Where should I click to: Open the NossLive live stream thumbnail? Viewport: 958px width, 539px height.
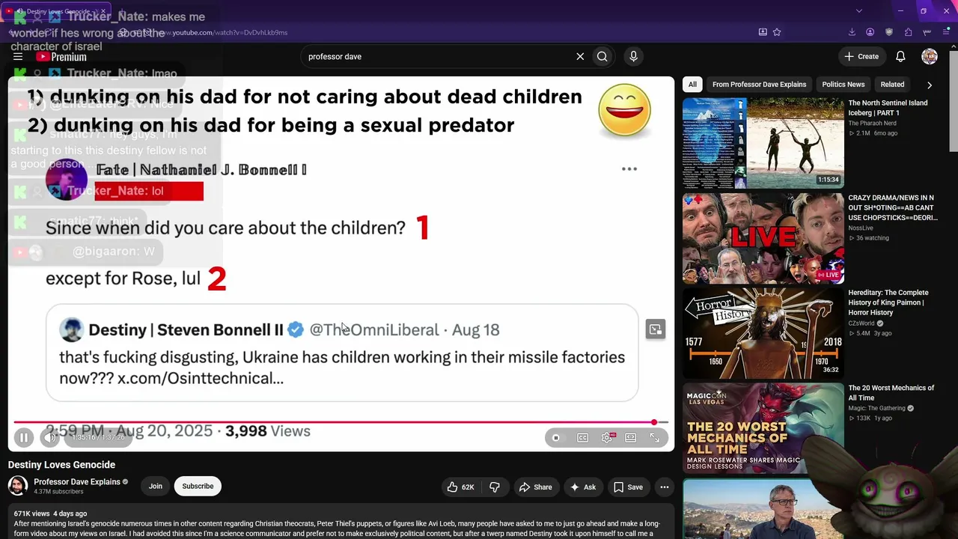click(763, 238)
